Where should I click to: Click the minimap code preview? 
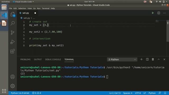157,21
